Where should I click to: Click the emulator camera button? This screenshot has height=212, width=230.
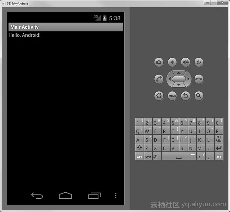point(159,62)
